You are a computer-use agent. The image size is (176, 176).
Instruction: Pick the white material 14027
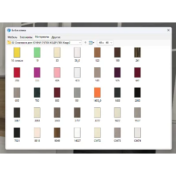pos(77,132)
